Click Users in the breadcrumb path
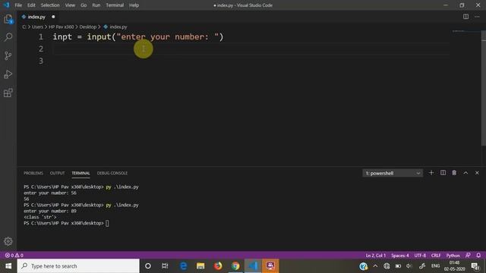The width and height of the screenshot is (486, 273). (37, 27)
